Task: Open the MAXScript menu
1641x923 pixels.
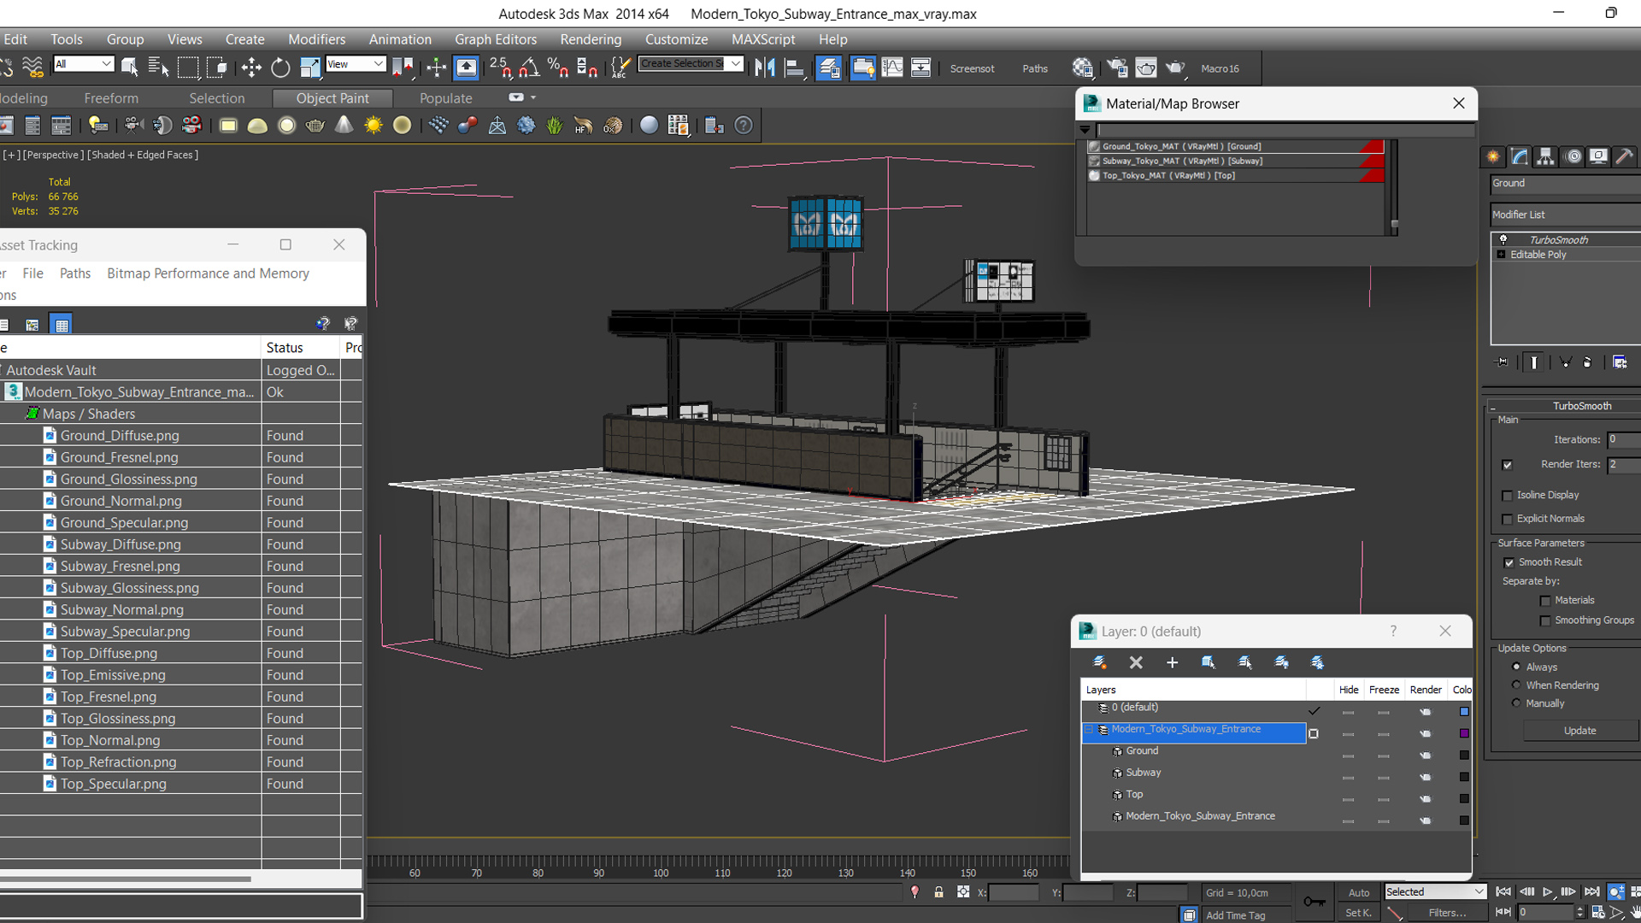Action: pos(763,39)
